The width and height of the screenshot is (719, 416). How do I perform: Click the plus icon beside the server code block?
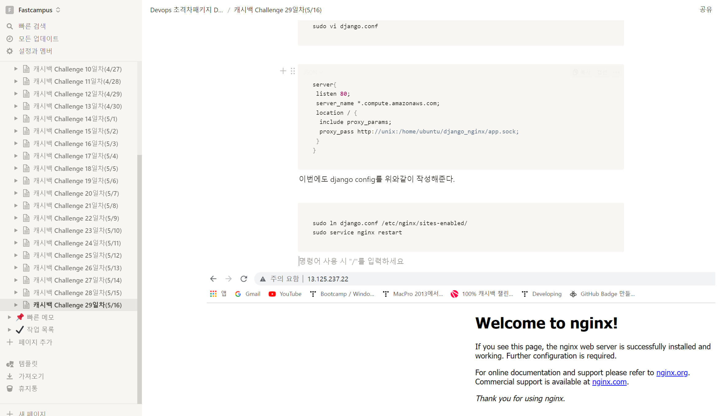pyautogui.click(x=283, y=71)
